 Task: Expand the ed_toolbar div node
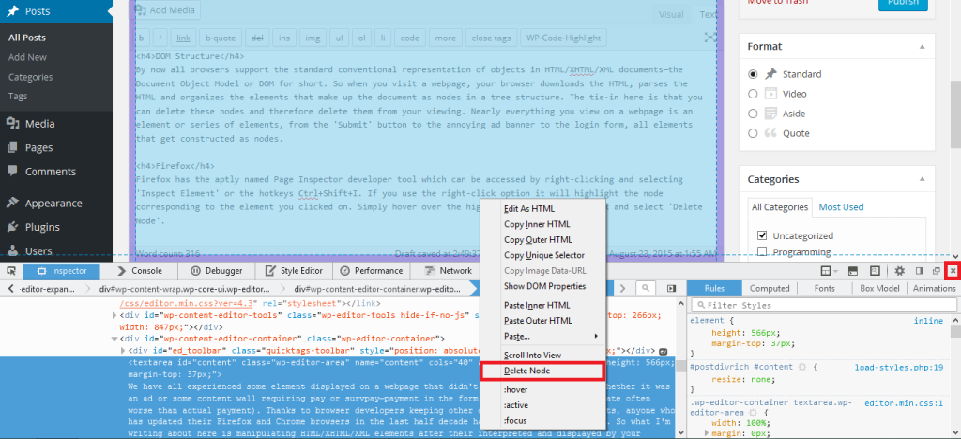tap(124, 351)
